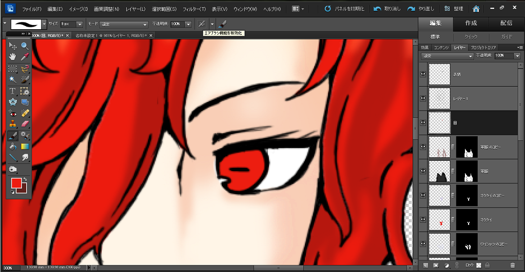Open the フィルター(T) menu
Viewport: 525px width, 272px height.
pyautogui.click(x=194, y=9)
